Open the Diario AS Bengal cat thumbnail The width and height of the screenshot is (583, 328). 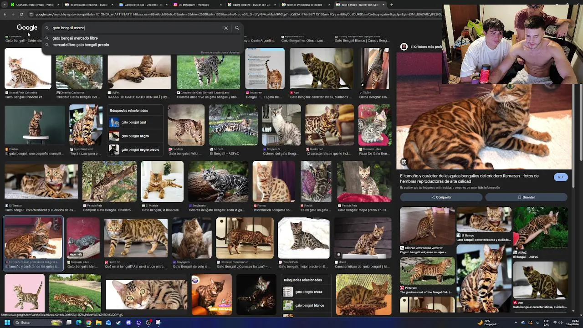pyautogui.click(x=136, y=238)
